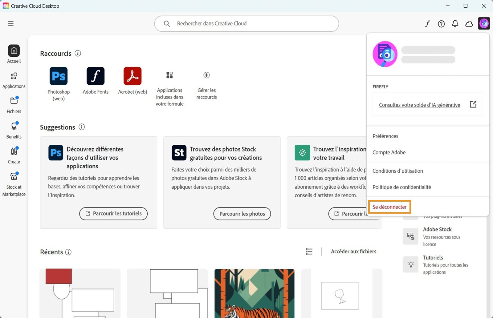Click the search magnifier icon

click(167, 24)
